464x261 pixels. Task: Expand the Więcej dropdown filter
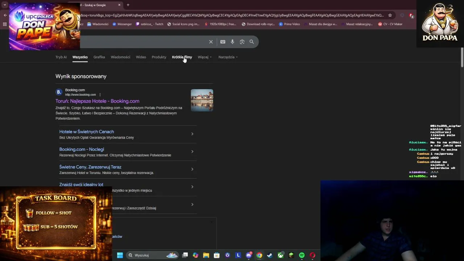tap(204, 57)
